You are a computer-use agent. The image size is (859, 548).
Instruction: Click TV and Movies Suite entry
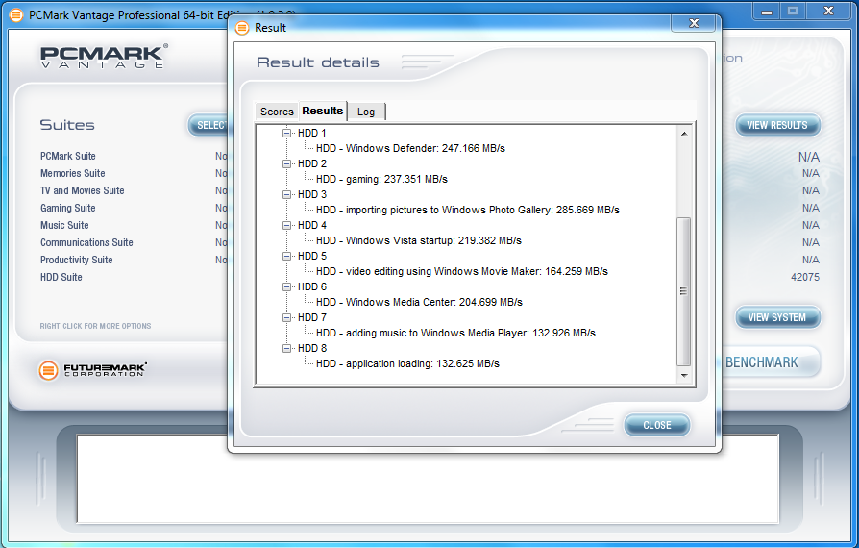(x=83, y=190)
